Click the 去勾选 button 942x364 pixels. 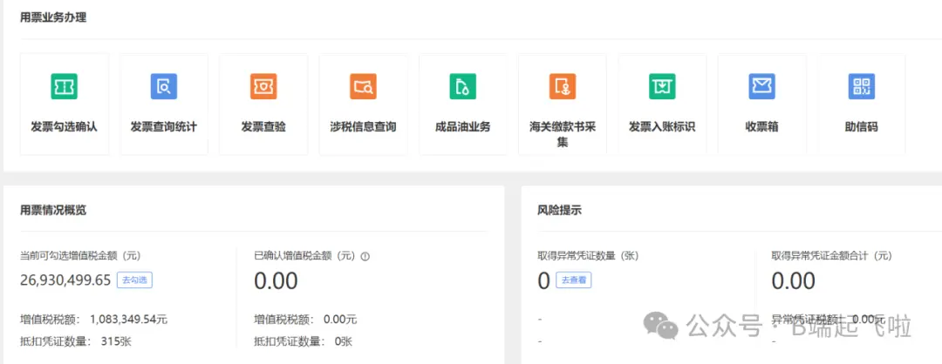(x=135, y=280)
